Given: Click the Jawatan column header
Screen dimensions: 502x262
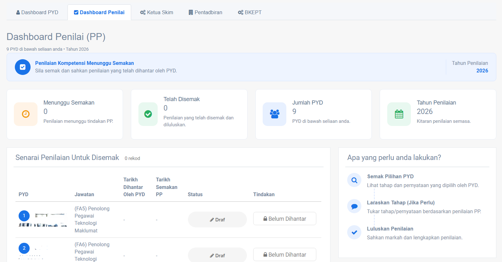Looking at the screenshot, I should (x=84, y=194).
